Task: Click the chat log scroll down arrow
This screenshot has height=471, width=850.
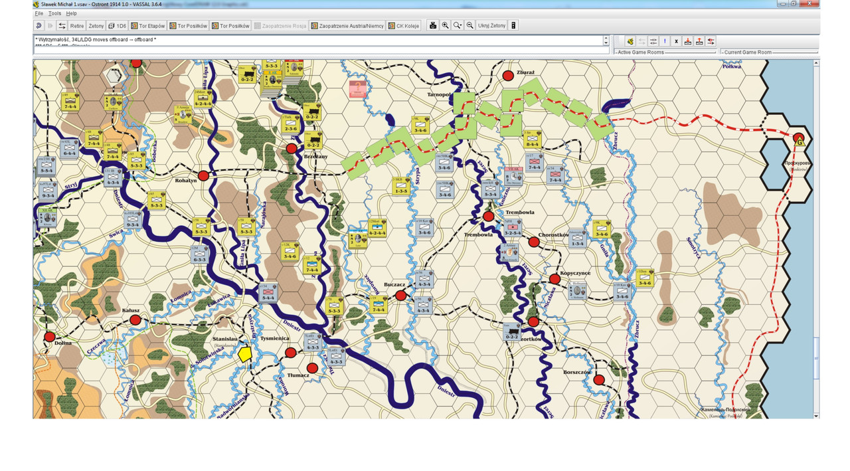Action: coord(606,43)
